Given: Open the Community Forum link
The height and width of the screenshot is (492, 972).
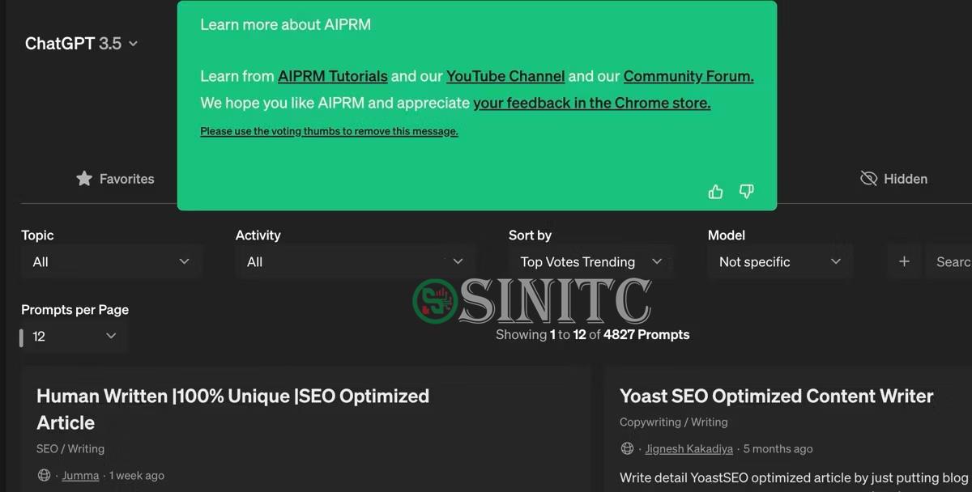Looking at the screenshot, I should pyautogui.click(x=688, y=76).
